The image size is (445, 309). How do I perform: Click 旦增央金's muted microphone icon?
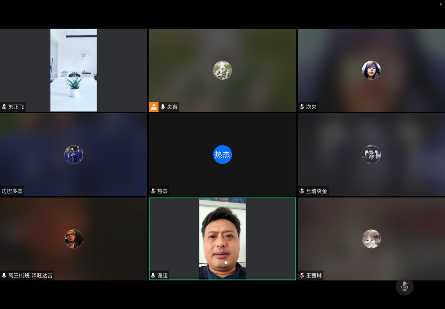coord(302,191)
